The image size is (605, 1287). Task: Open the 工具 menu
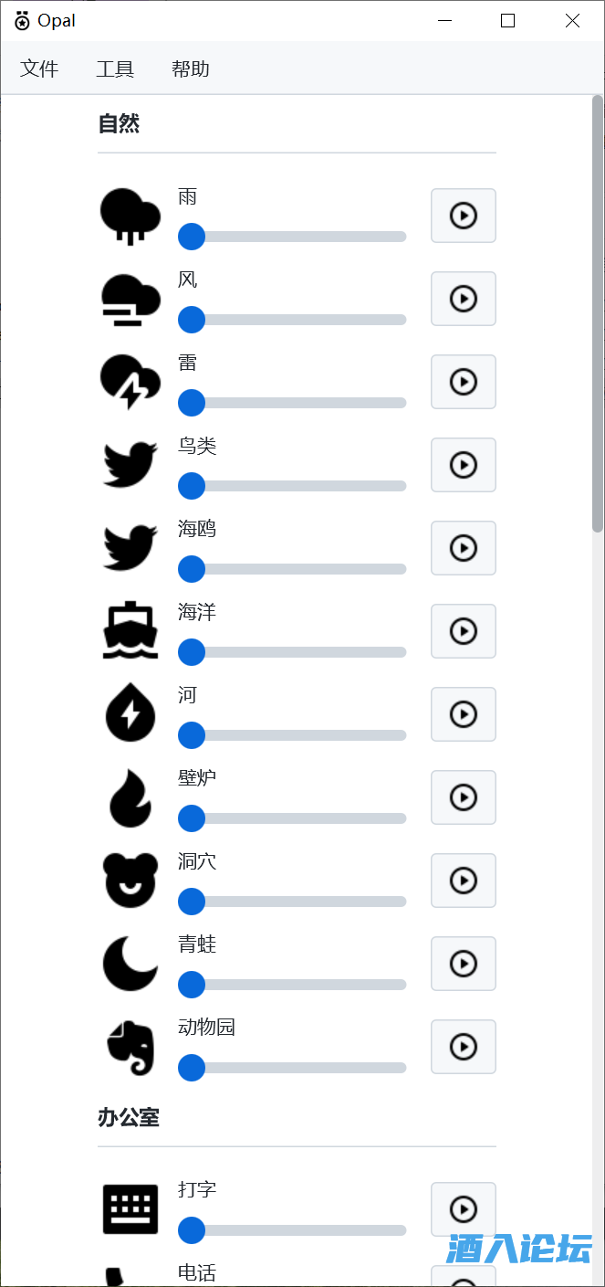pos(115,69)
